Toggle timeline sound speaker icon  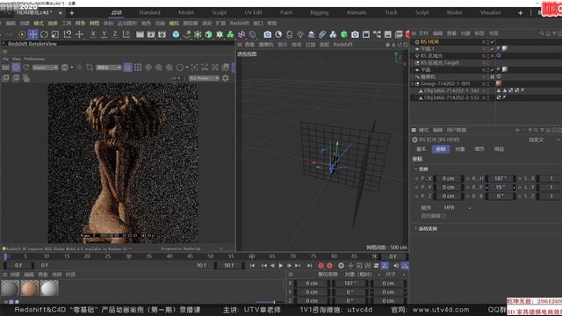tap(396, 265)
